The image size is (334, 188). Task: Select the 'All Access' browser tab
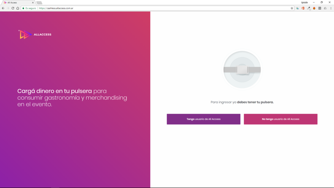tap(17, 3)
